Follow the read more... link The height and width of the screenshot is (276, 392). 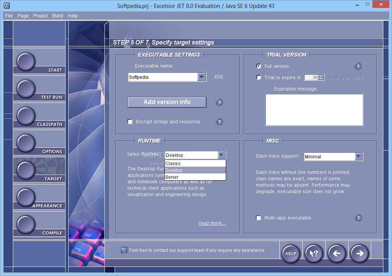click(212, 223)
